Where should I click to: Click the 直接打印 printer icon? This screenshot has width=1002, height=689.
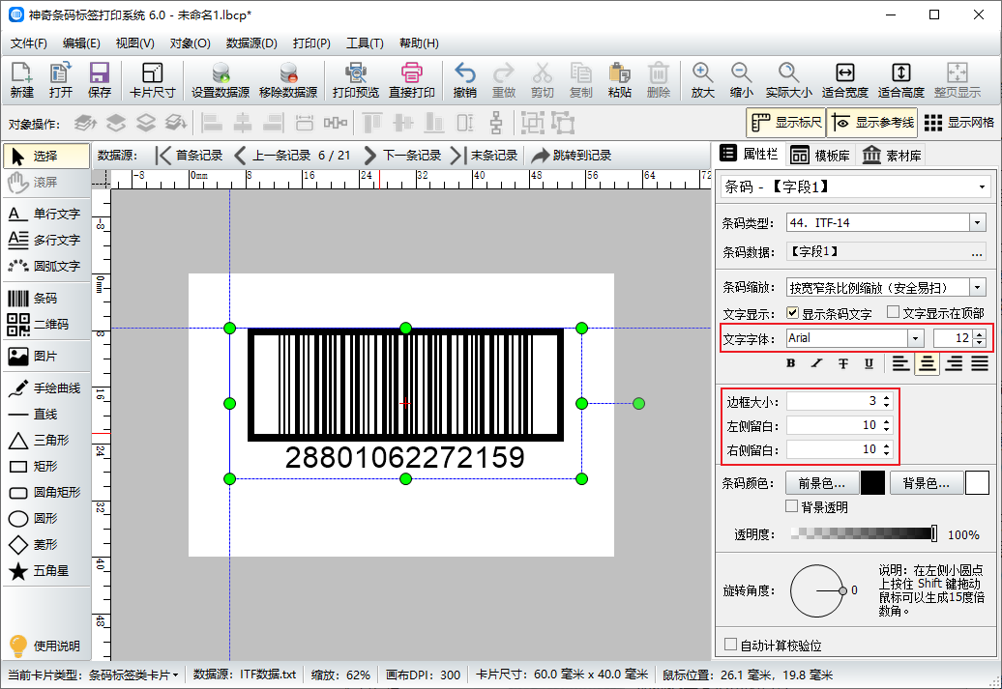coord(412,80)
